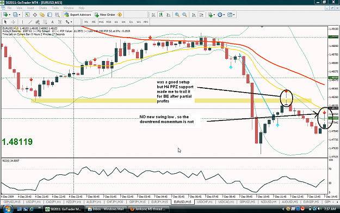Switch timeframe to W1

tap(139, 22)
